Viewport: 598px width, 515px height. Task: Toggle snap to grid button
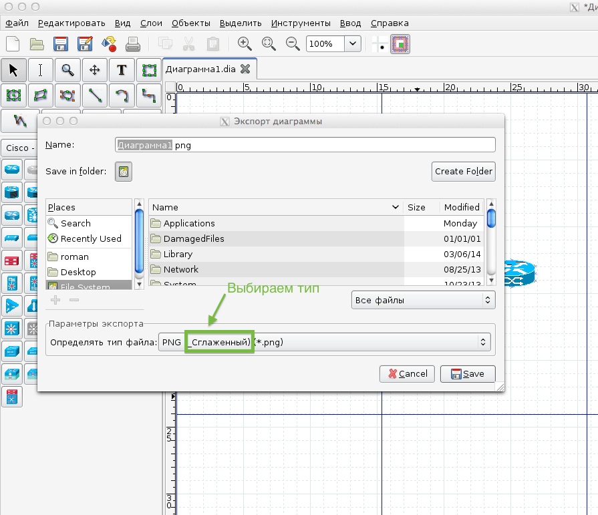click(x=380, y=44)
